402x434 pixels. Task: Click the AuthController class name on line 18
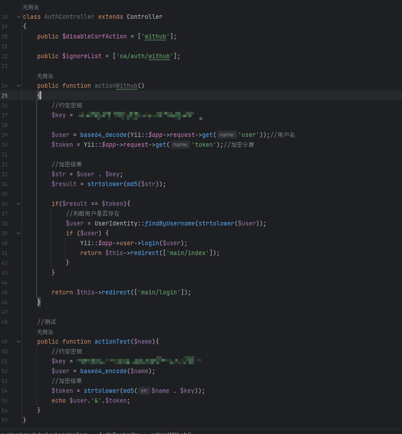tap(69, 17)
